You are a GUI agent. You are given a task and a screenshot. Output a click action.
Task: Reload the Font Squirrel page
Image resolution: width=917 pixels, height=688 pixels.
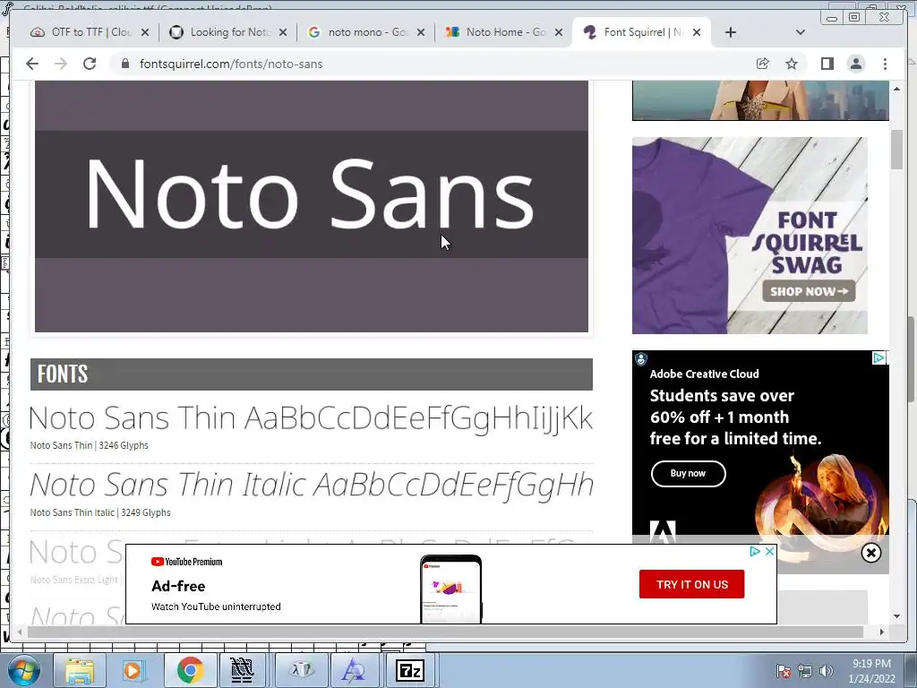click(90, 64)
